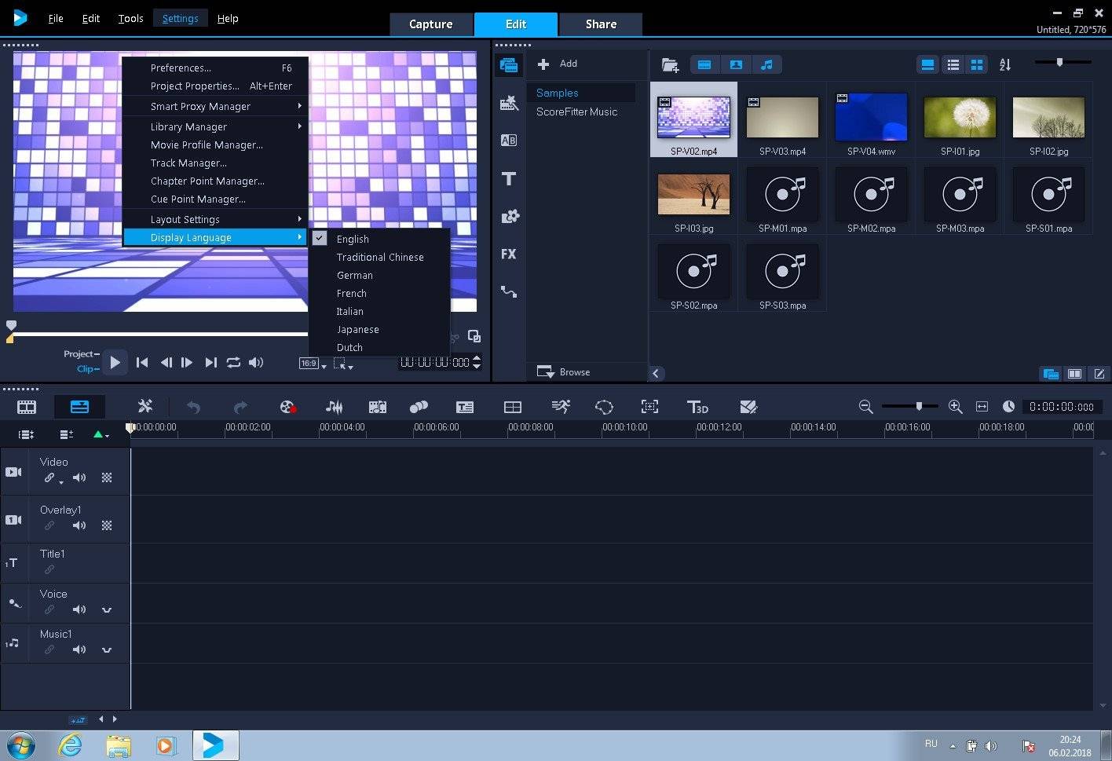Screen dimensions: 1112x761
Task: Mute the Video track audio
Action: point(79,477)
